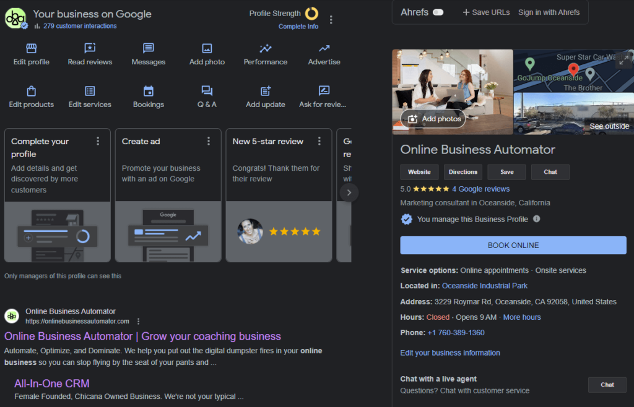Open the Messages icon
The width and height of the screenshot is (634, 407).
tap(149, 48)
